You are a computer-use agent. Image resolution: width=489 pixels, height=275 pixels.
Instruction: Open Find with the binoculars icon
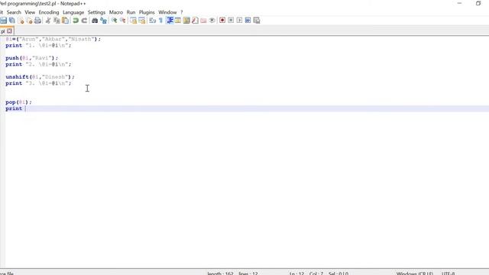pos(95,21)
